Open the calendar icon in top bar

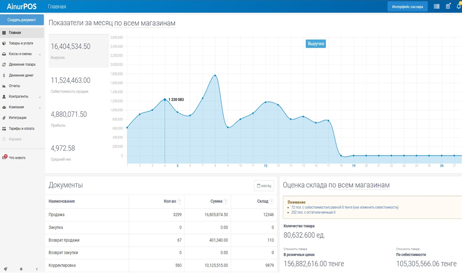click(448, 6)
